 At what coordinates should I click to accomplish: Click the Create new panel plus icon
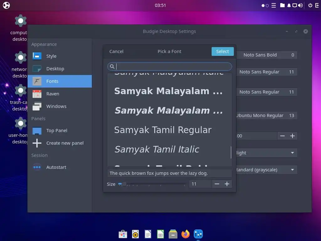(37, 143)
